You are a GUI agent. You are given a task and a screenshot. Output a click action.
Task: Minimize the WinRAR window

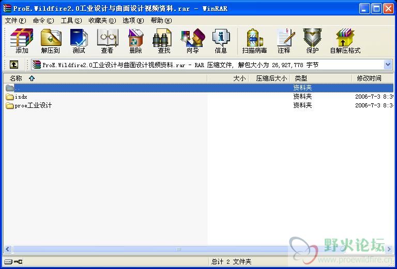(364, 9)
